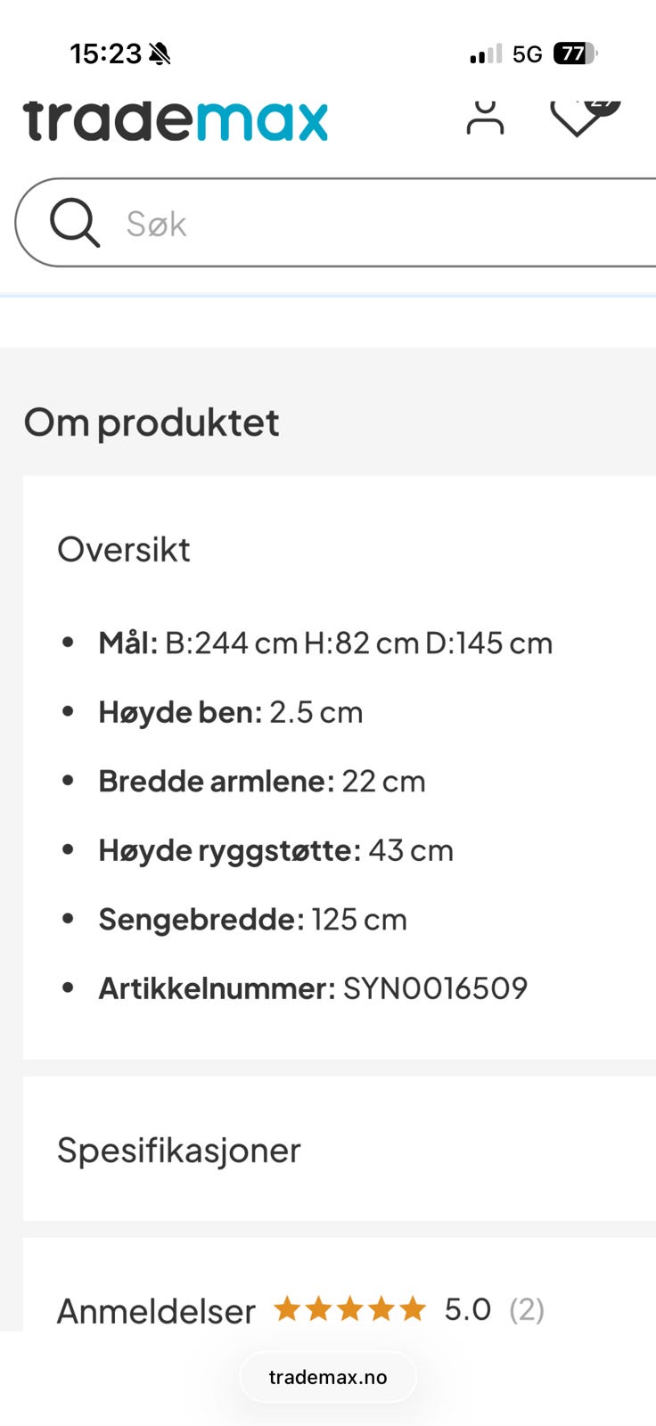Open the Om produktet heading

[152, 422]
